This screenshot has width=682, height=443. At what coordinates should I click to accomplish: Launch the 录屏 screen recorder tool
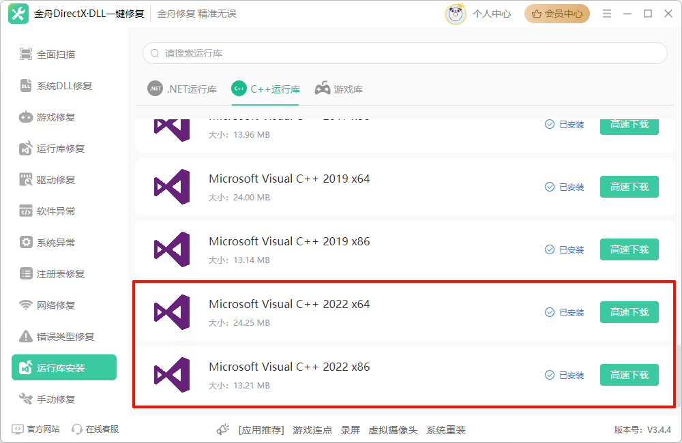click(350, 430)
